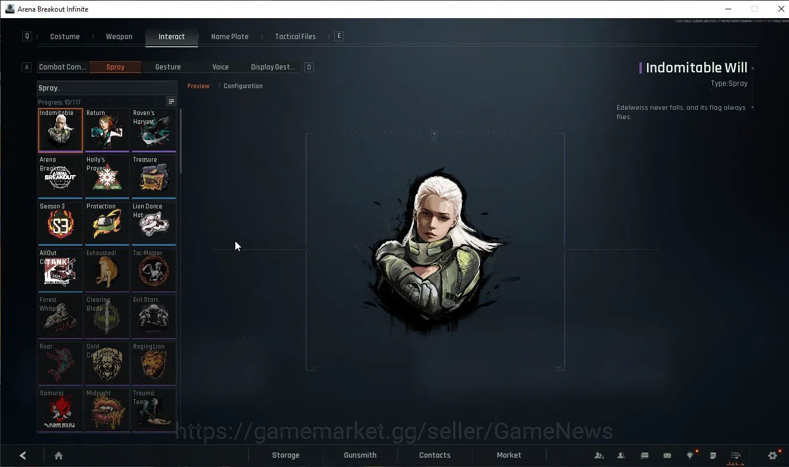Switch to the Voice sub-tab
789x467 pixels.
coord(220,67)
